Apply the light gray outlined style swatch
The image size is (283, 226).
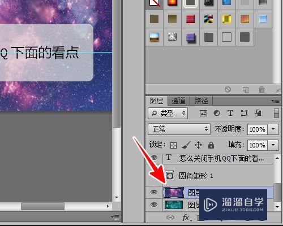tap(226, 37)
